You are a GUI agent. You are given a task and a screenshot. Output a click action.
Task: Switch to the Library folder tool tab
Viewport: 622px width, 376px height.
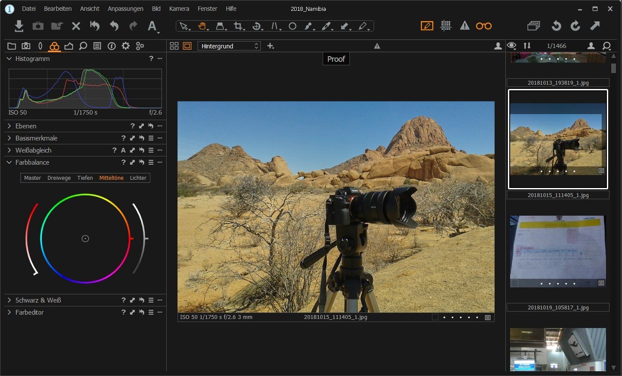tap(12, 46)
